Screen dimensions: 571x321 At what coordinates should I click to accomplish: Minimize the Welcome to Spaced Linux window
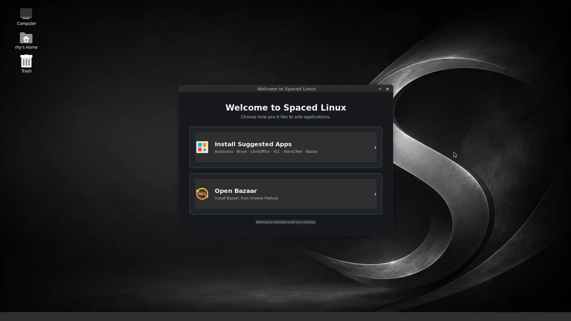[x=380, y=89]
